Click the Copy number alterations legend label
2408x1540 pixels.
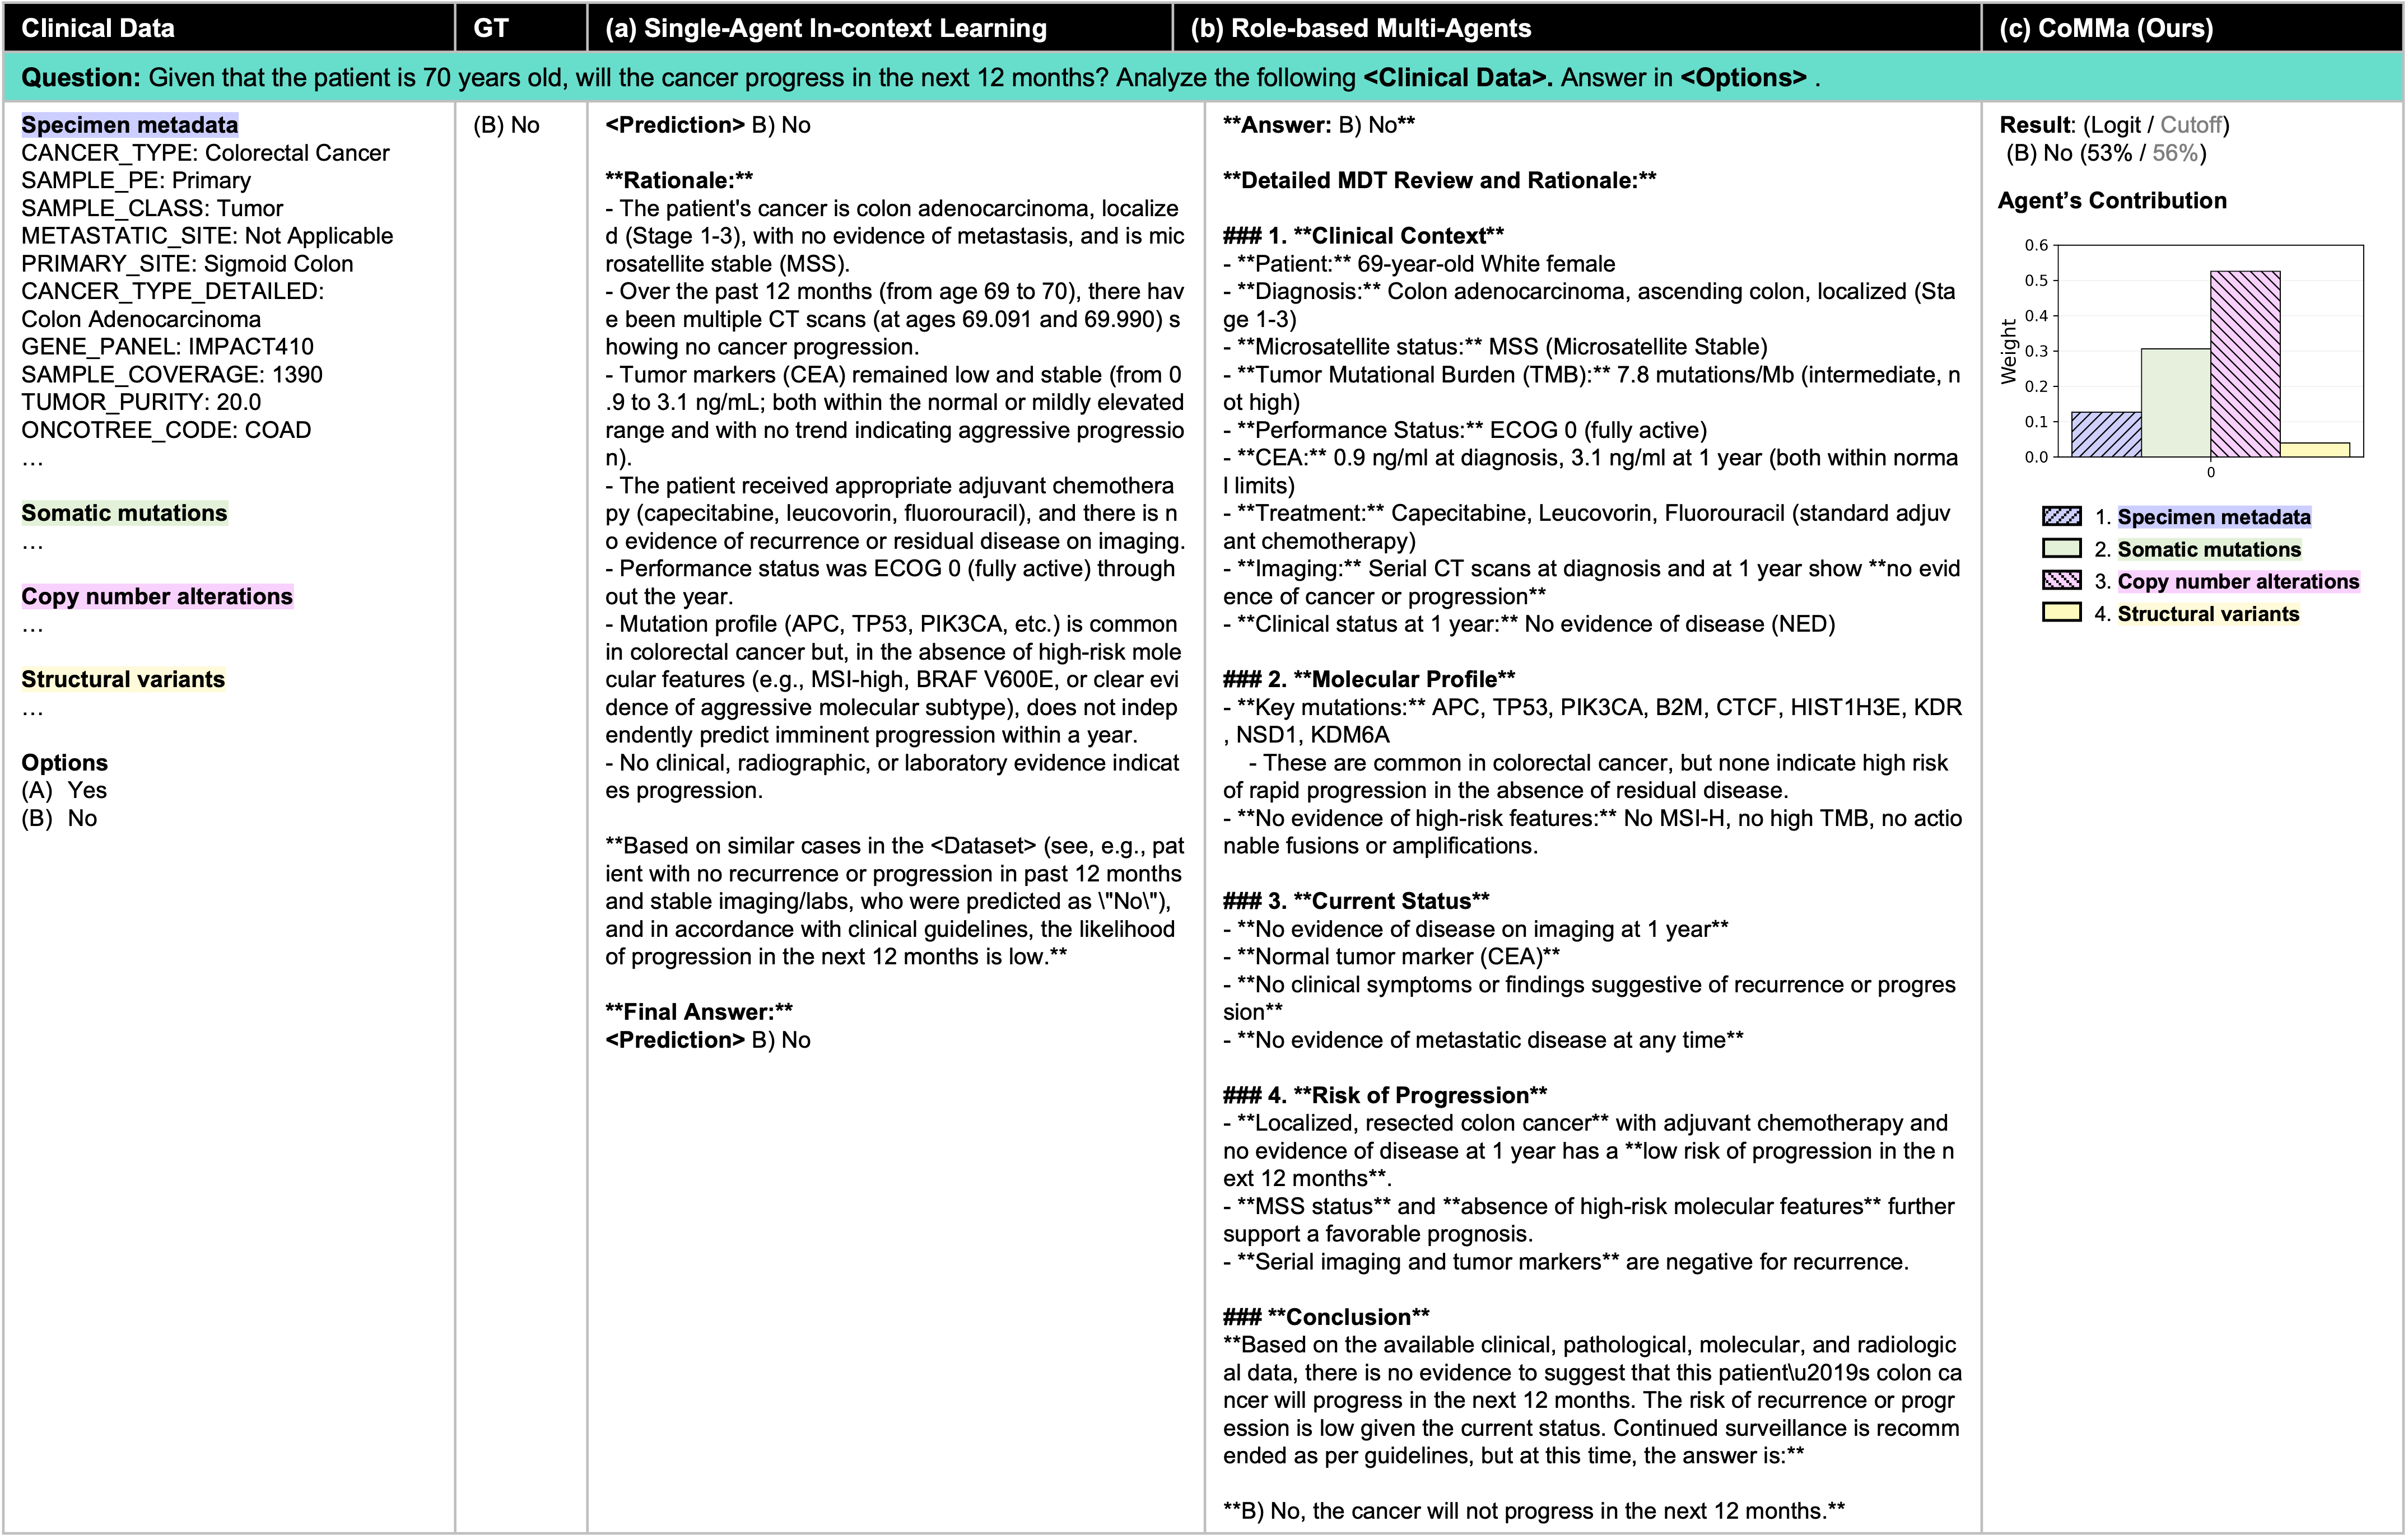[x=2238, y=581]
